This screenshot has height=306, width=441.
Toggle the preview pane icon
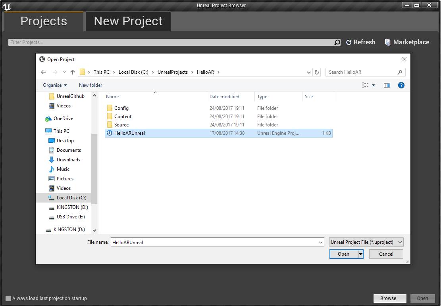click(x=387, y=85)
